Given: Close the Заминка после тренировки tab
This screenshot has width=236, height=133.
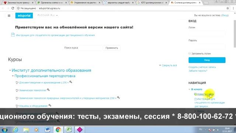Looking at the screenshot, I should 33,3.
